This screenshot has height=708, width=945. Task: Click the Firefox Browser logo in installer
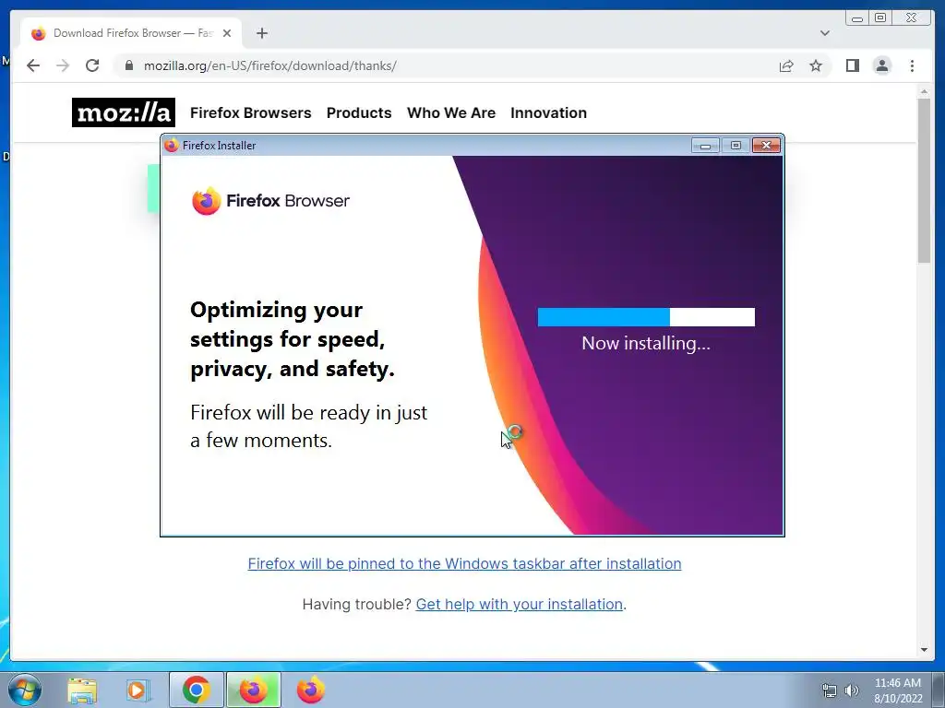click(x=270, y=200)
